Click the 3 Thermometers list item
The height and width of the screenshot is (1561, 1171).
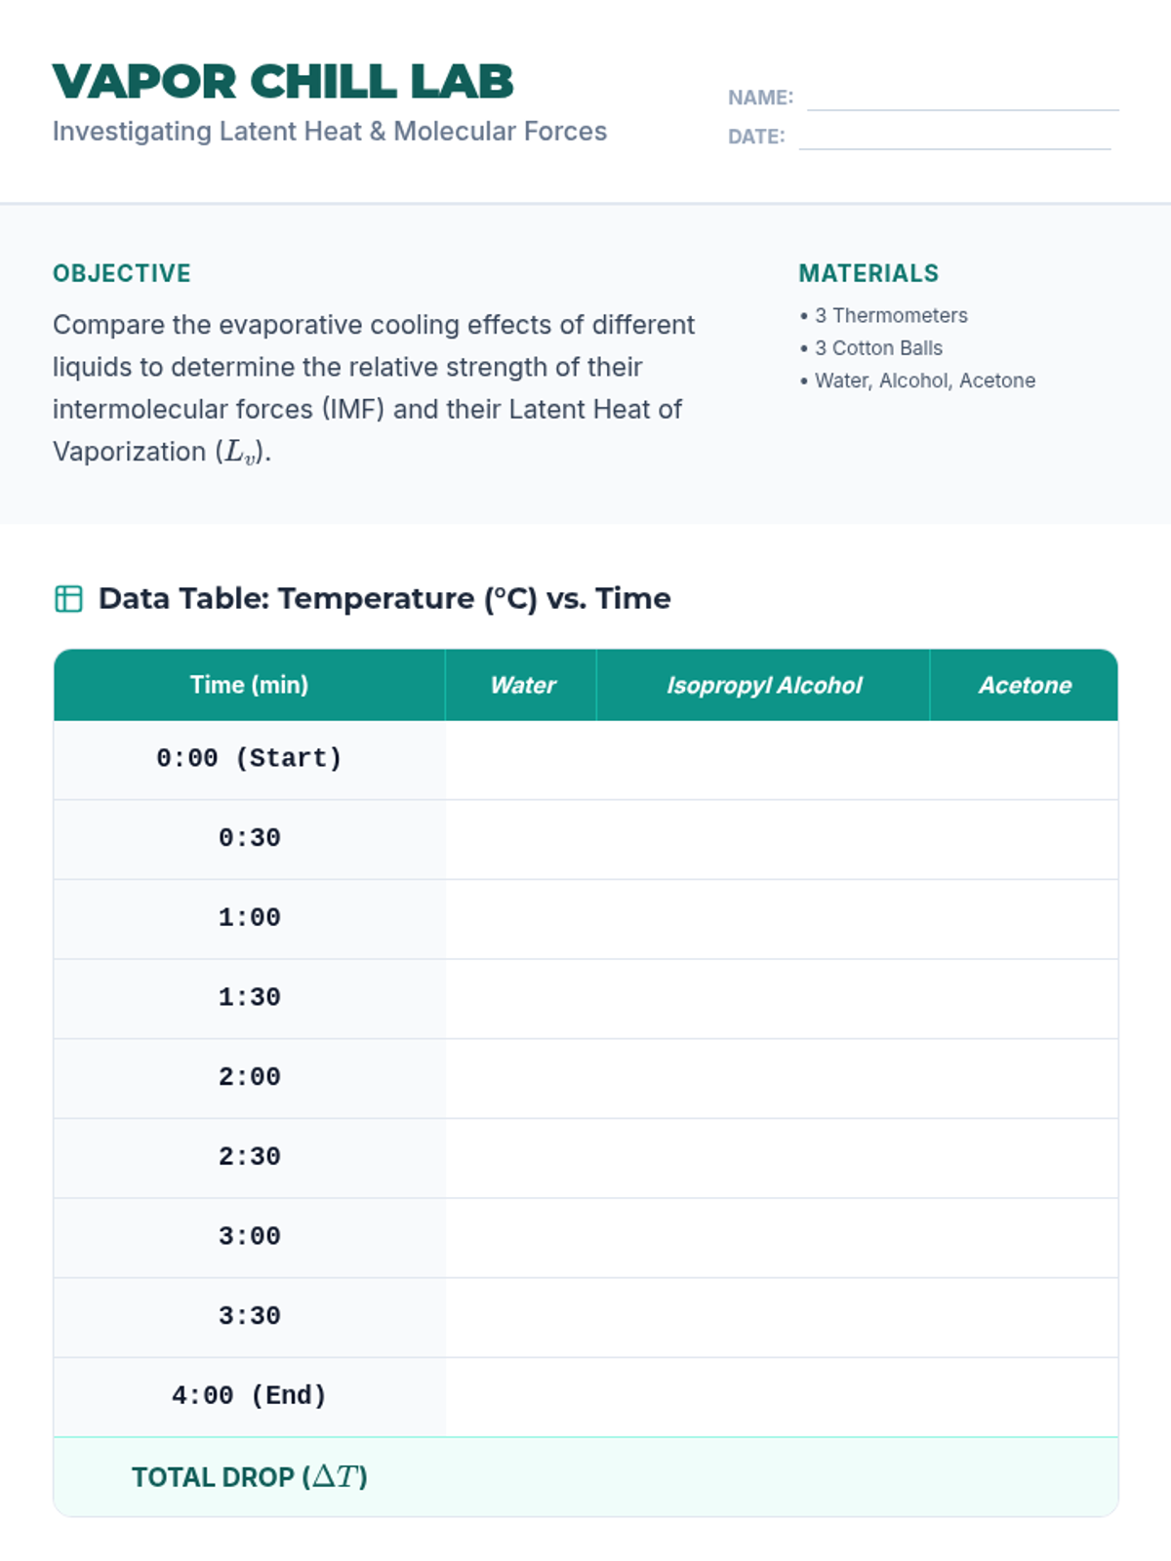[884, 315]
